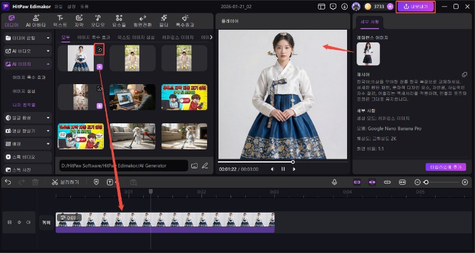The width and height of the screenshot is (475, 253).
Task: Select the 텍스트 text tool
Action: point(60,22)
